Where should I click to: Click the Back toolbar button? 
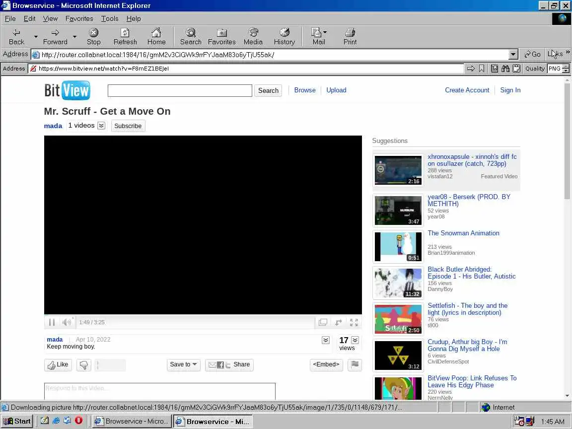point(16,37)
